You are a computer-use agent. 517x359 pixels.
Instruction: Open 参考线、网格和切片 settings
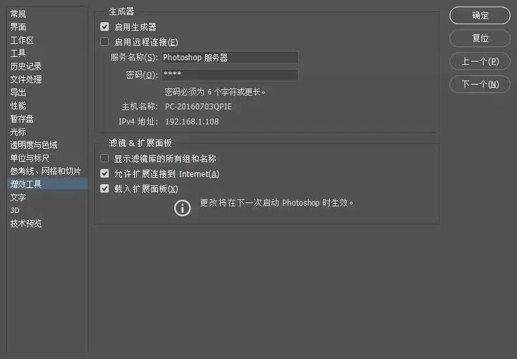(x=45, y=171)
